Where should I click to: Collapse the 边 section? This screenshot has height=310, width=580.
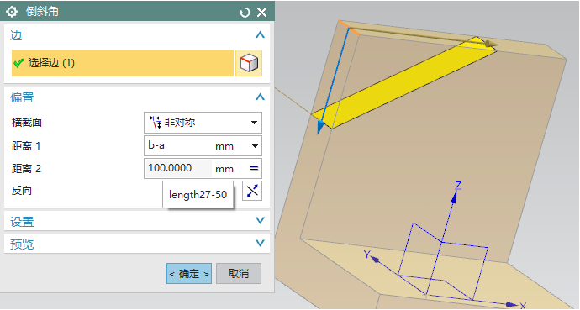(x=260, y=35)
